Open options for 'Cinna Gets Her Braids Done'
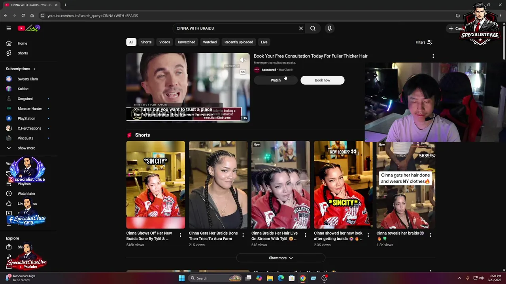The width and height of the screenshot is (506, 284). click(243, 235)
